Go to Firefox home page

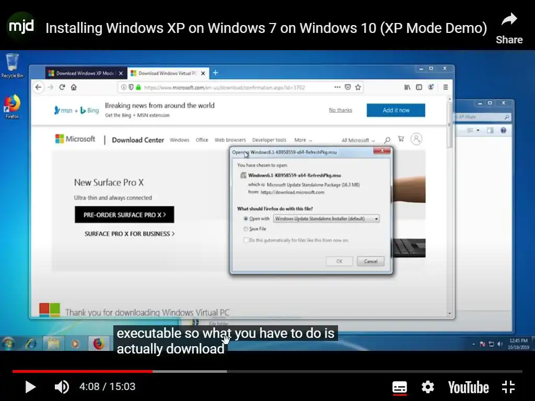click(74, 87)
